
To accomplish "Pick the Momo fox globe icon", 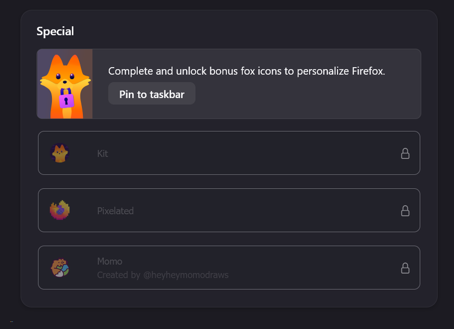I will (x=59, y=267).
